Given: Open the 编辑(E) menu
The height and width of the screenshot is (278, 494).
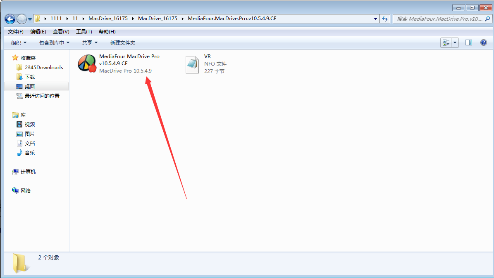Looking at the screenshot, I should 38,32.
